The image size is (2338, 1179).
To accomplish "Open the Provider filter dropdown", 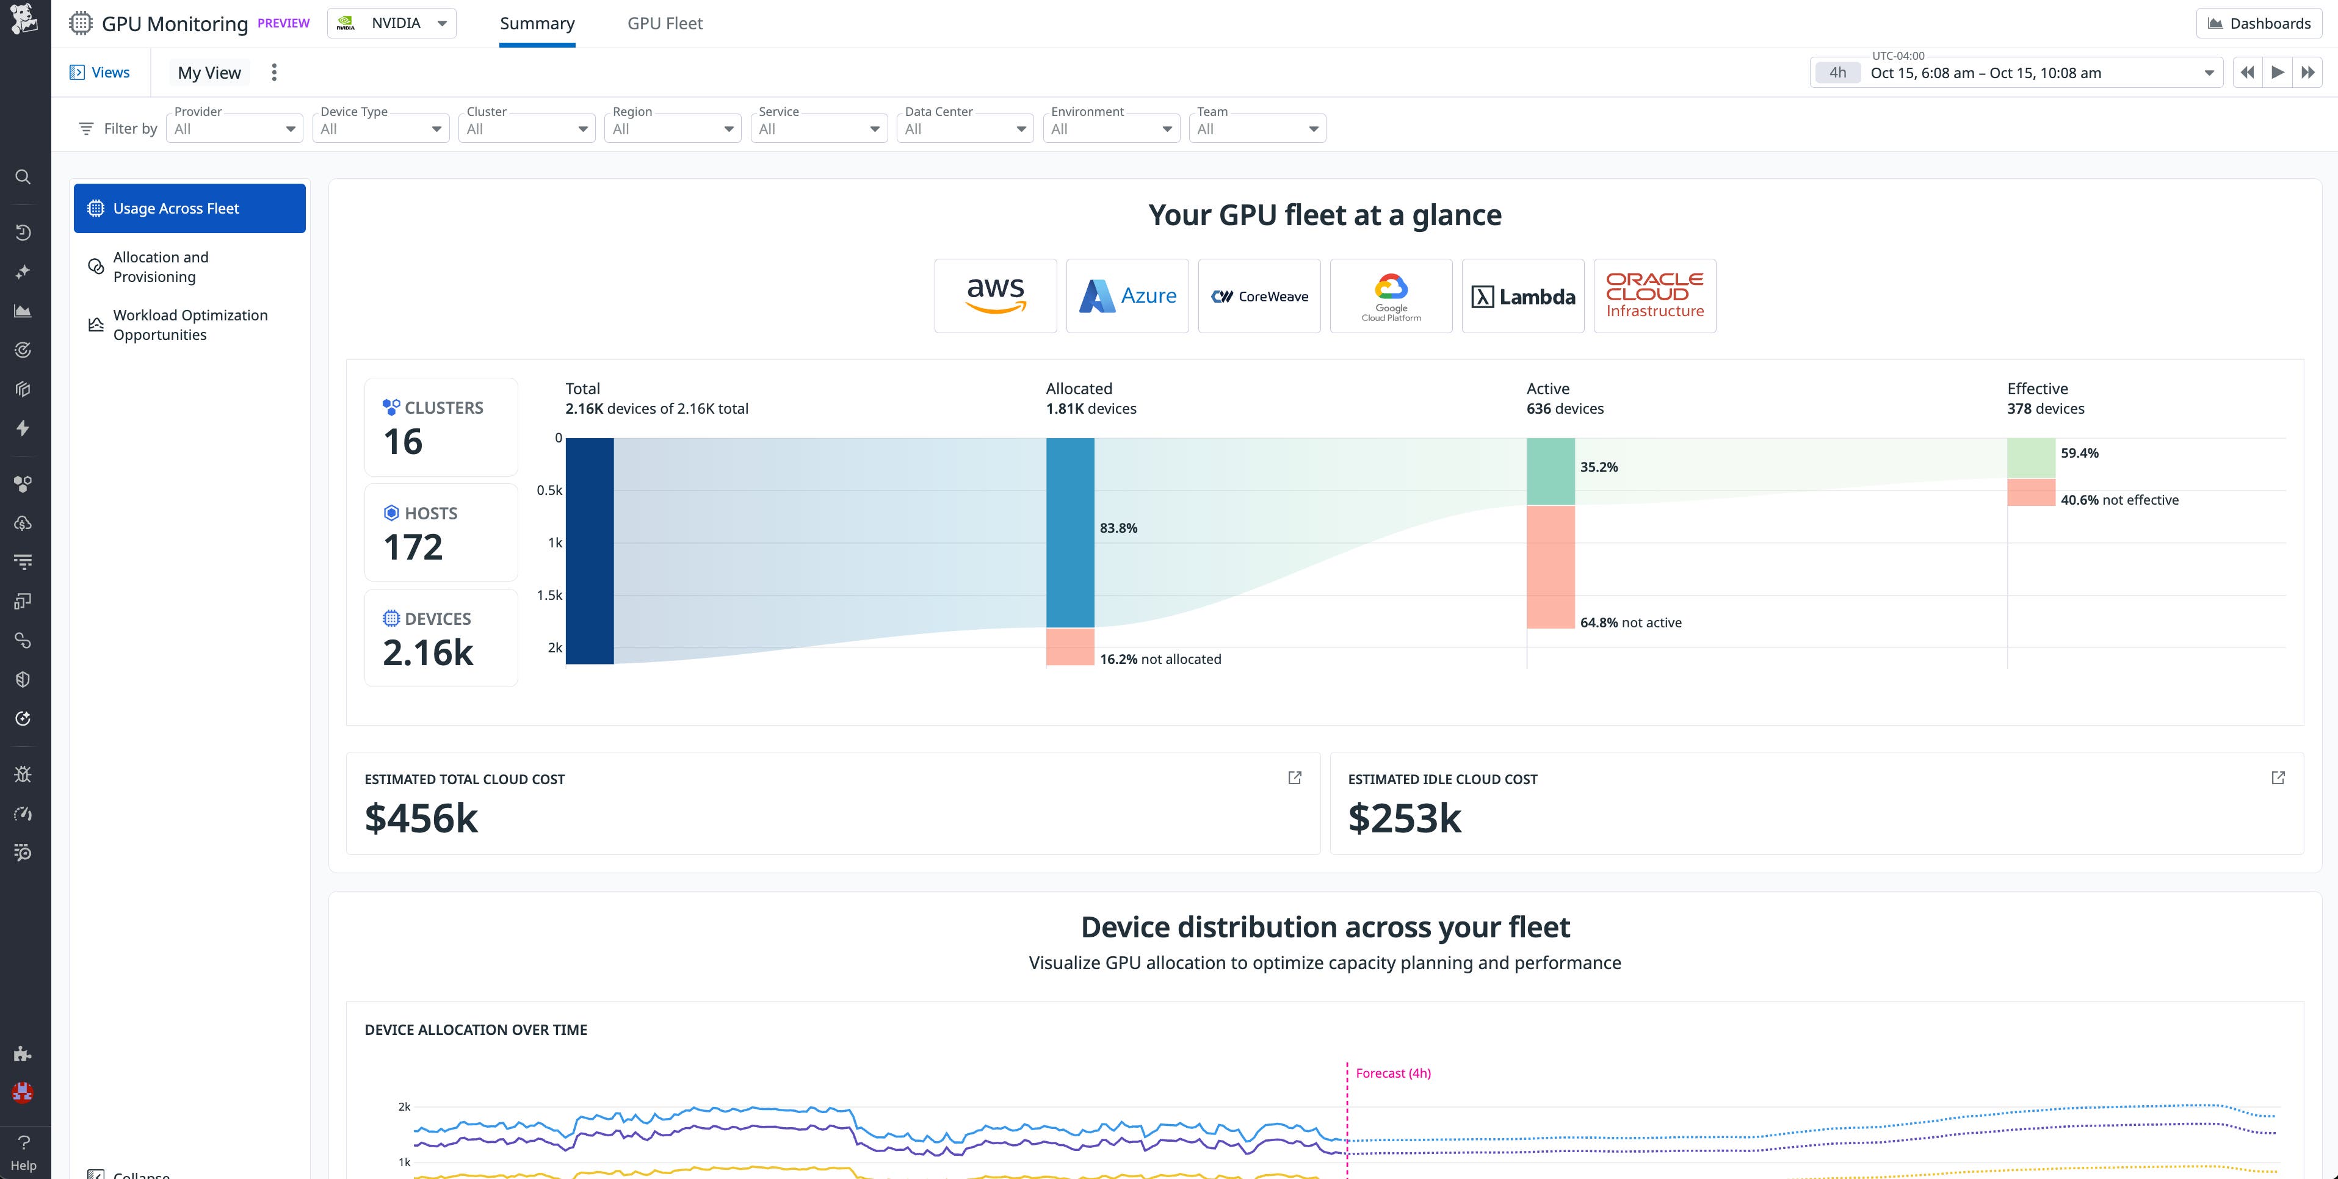I will [x=233, y=128].
